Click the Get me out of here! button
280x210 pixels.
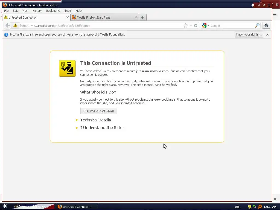point(99,111)
